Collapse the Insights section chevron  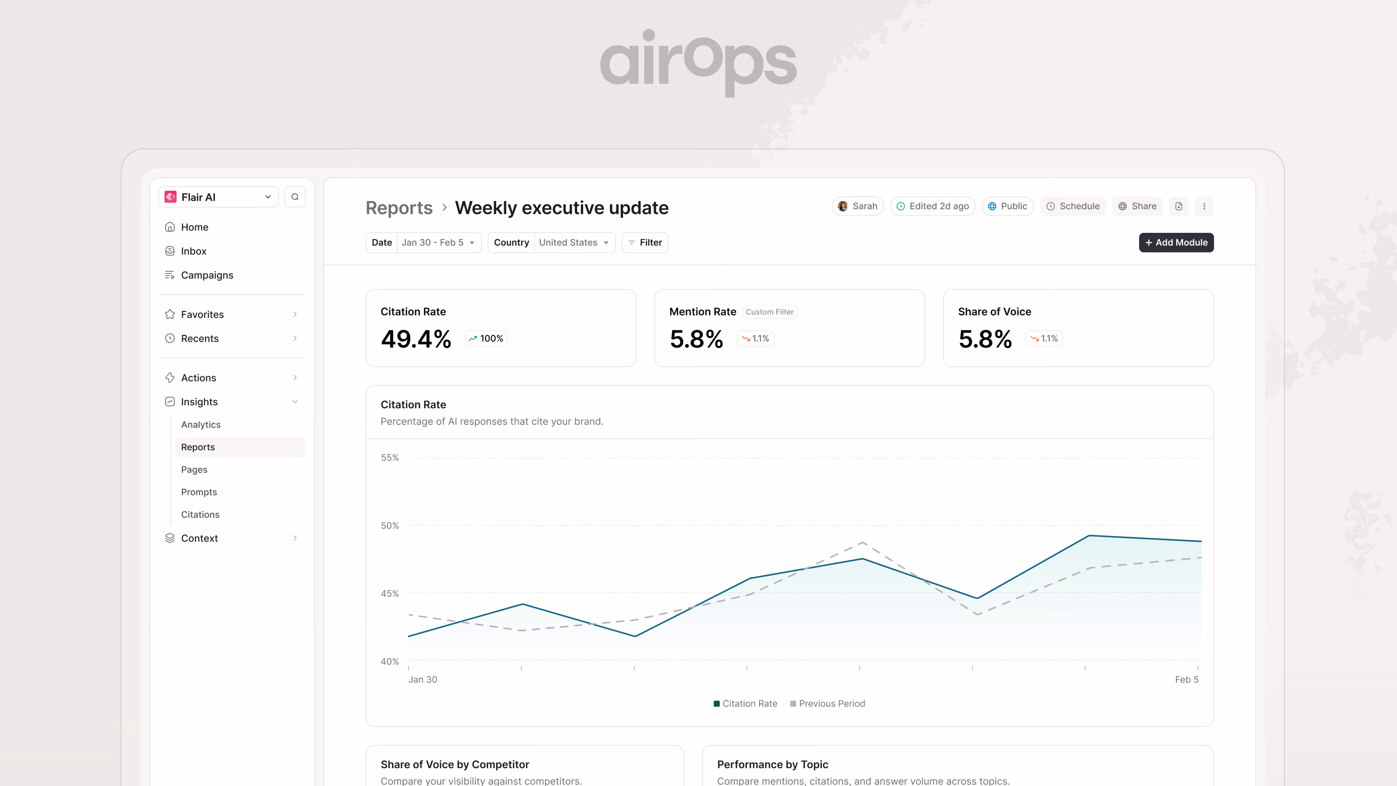(295, 401)
